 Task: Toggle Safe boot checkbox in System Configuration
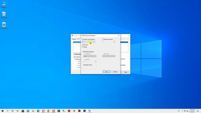[75, 59]
